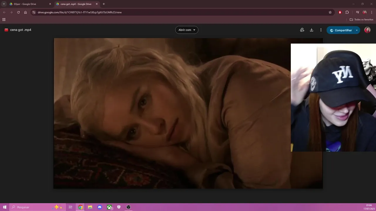Open the clock and date panel

[369, 207]
